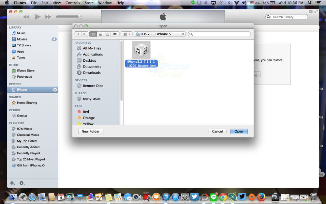Switch file dialog to icon view
This screenshot has height=204, width=326.
point(93,34)
